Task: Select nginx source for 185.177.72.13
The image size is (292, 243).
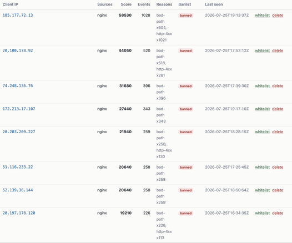Action: click(102, 16)
